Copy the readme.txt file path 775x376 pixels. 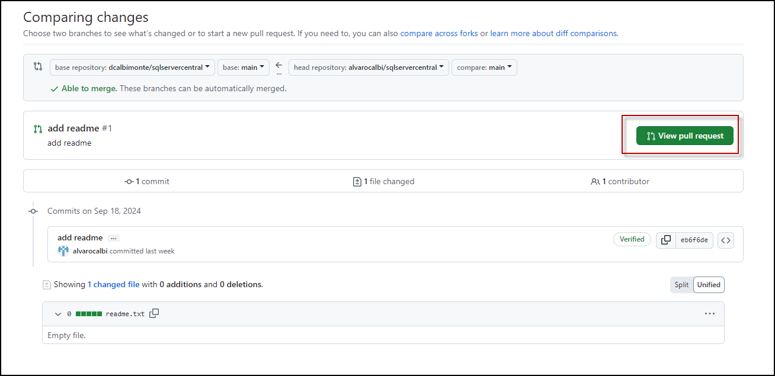[x=154, y=314]
